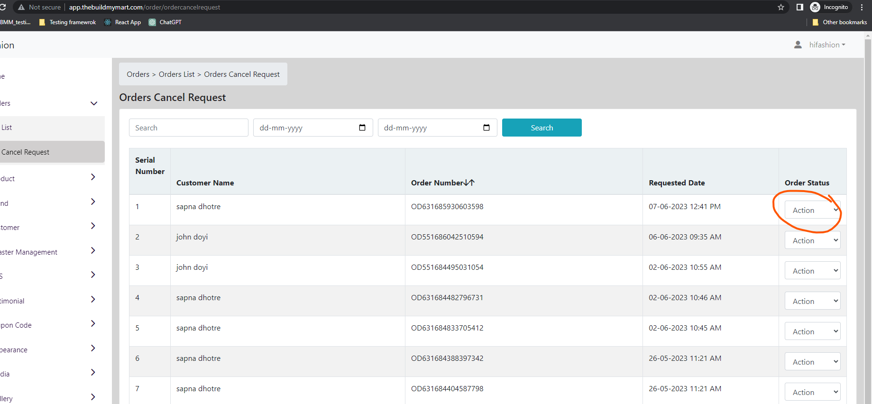This screenshot has height=404, width=872.
Task: Click order number OD551686042510594
Action: (447, 237)
